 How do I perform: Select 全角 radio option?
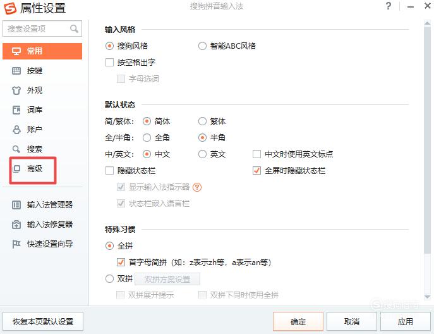click(147, 138)
